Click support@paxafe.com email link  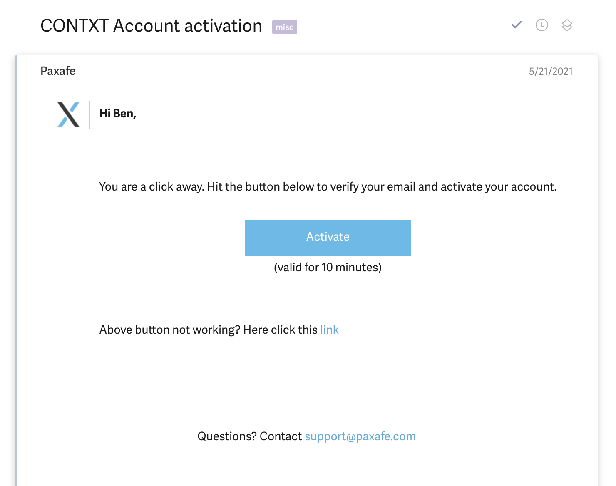[x=360, y=436]
